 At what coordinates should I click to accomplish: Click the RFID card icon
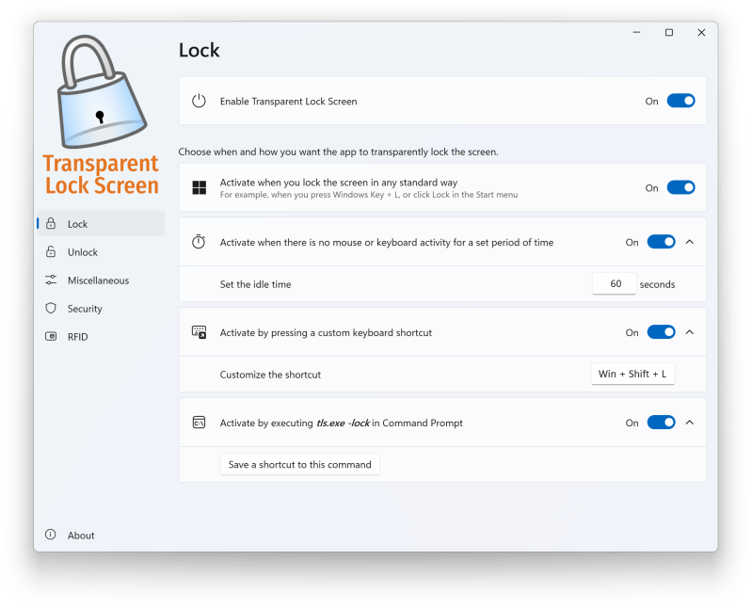tap(51, 337)
